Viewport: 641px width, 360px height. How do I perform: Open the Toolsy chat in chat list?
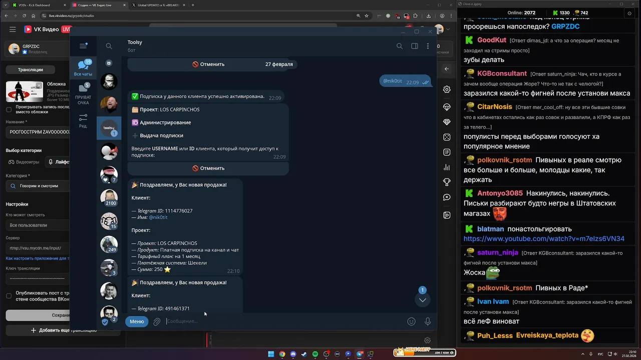[x=109, y=128]
